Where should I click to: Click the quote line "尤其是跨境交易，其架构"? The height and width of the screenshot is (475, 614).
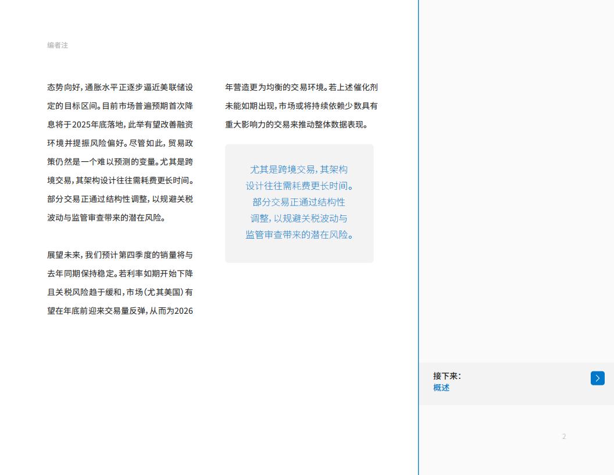(299, 169)
